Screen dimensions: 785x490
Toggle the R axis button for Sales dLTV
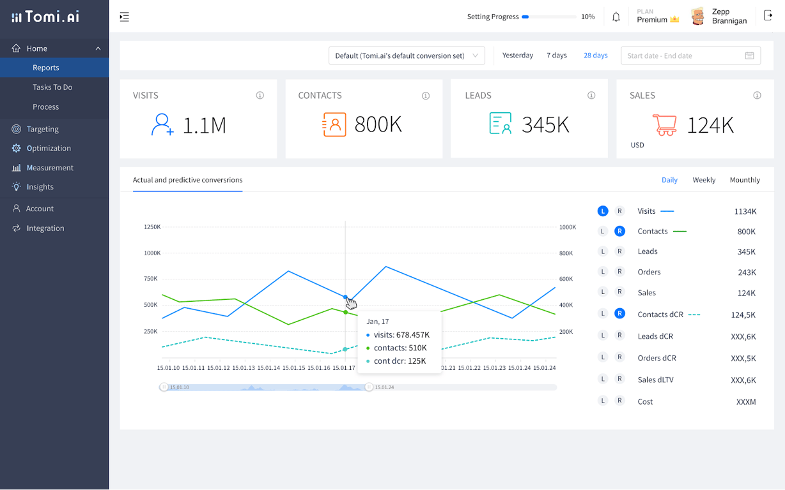619,378
